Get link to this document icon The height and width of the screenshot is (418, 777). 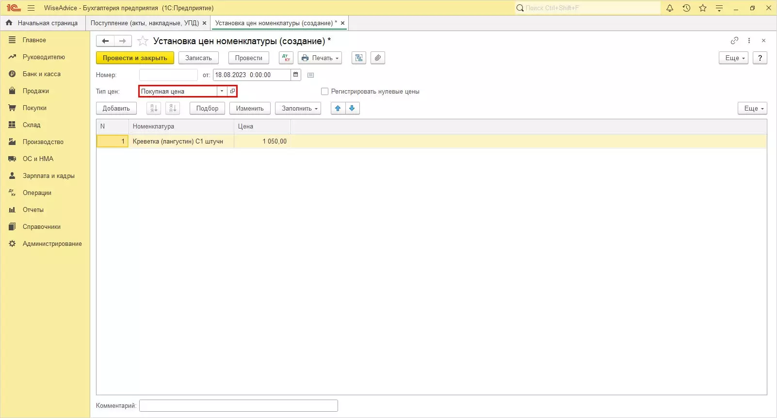click(x=734, y=41)
